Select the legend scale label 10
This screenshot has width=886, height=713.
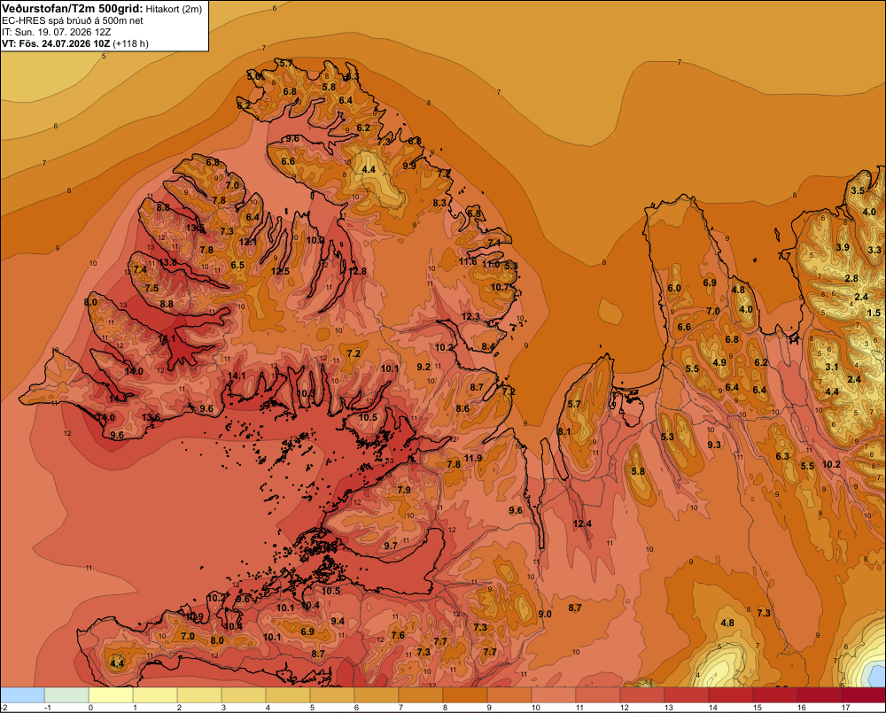click(536, 708)
